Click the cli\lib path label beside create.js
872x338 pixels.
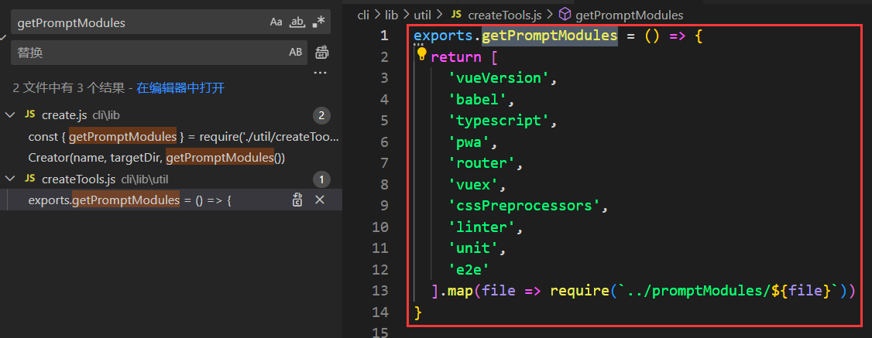pyautogui.click(x=106, y=115)
